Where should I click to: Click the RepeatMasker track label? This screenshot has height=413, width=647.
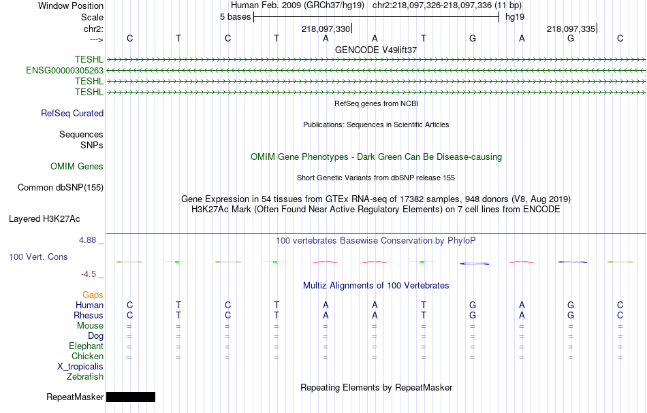(75, 397)
